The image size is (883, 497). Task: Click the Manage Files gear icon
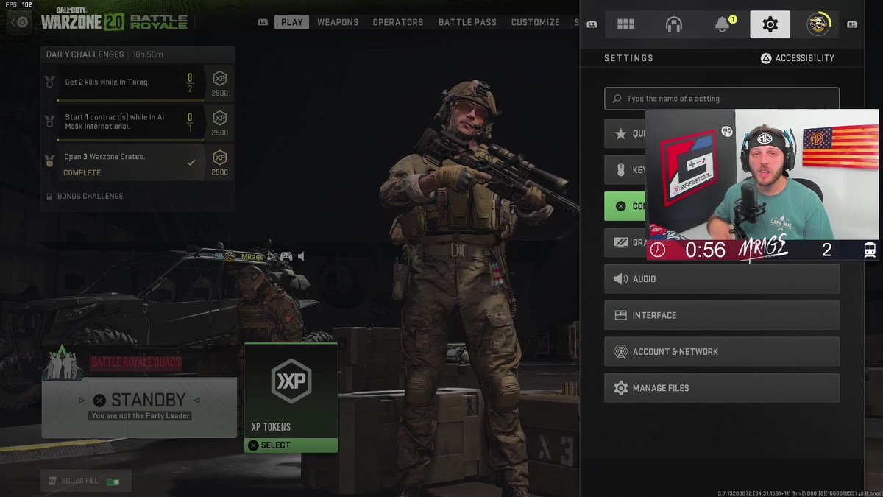click(620, 388)
